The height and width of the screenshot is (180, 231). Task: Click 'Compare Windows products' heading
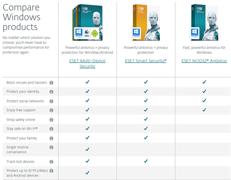pos(21,17)
